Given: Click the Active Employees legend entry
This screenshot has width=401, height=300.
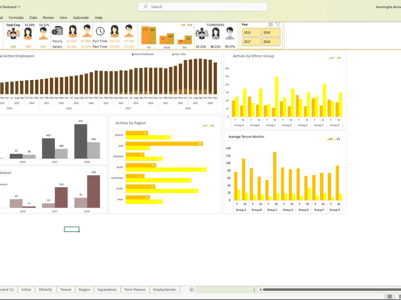Looking at the screenshot, I should click(x=143, y=54).
